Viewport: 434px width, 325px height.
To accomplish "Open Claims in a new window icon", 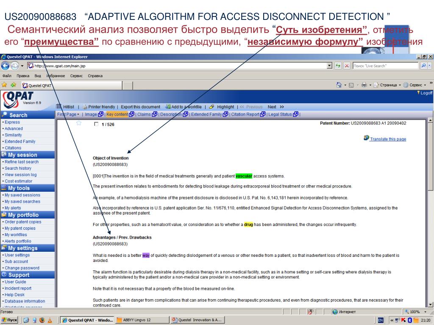I will (x=154, y=114).
